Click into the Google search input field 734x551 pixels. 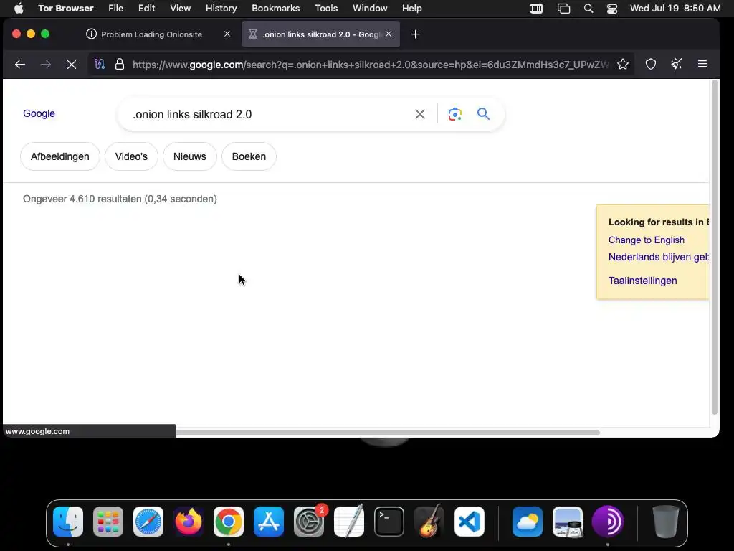tap(270, 114)
